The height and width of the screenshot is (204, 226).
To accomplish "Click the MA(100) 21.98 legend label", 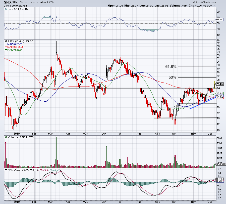I will (15, 47).
